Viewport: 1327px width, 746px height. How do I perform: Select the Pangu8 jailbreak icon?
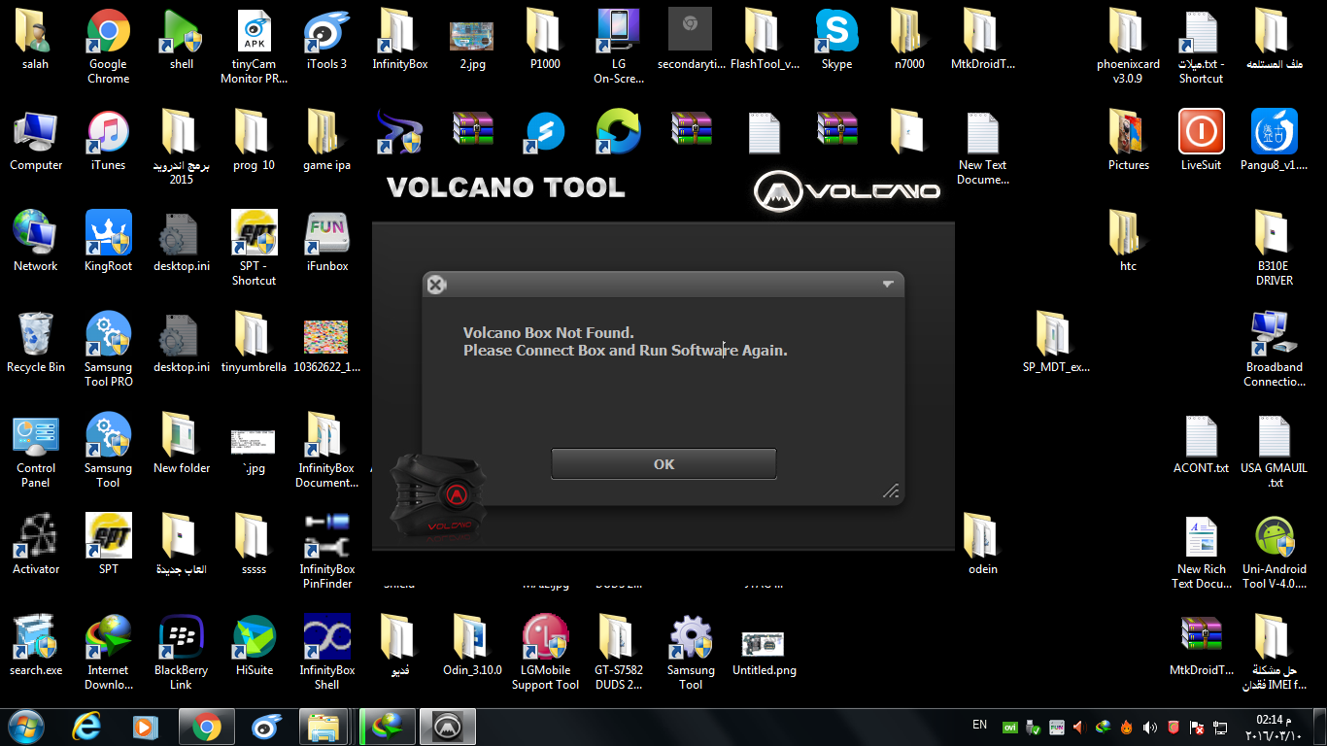tap(1274, 142)
